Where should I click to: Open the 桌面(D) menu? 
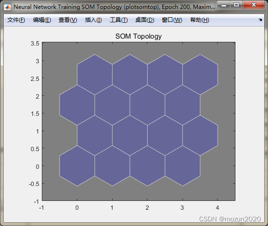click(145, 20)
